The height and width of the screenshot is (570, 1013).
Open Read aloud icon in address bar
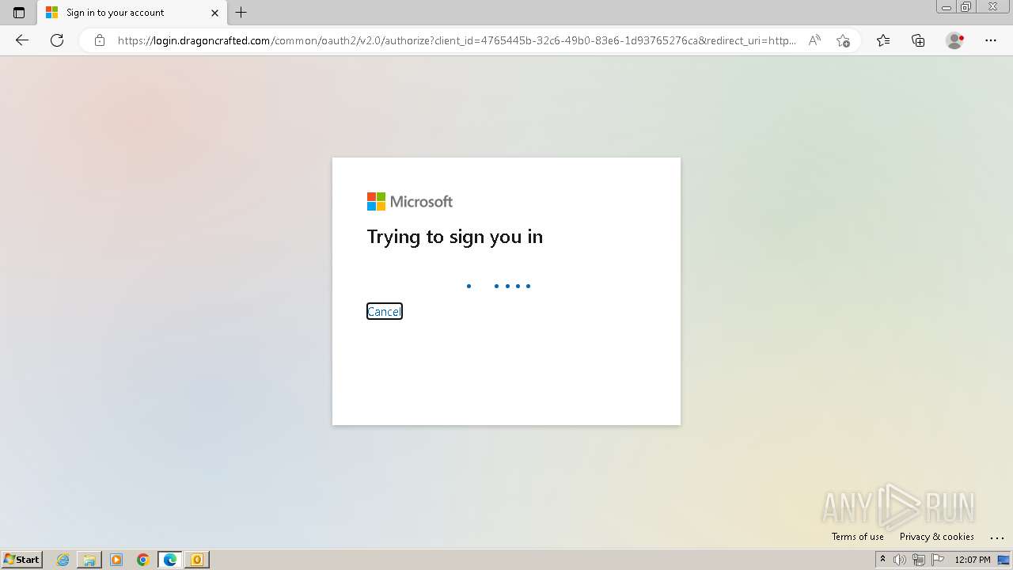[x=814, y=40]
